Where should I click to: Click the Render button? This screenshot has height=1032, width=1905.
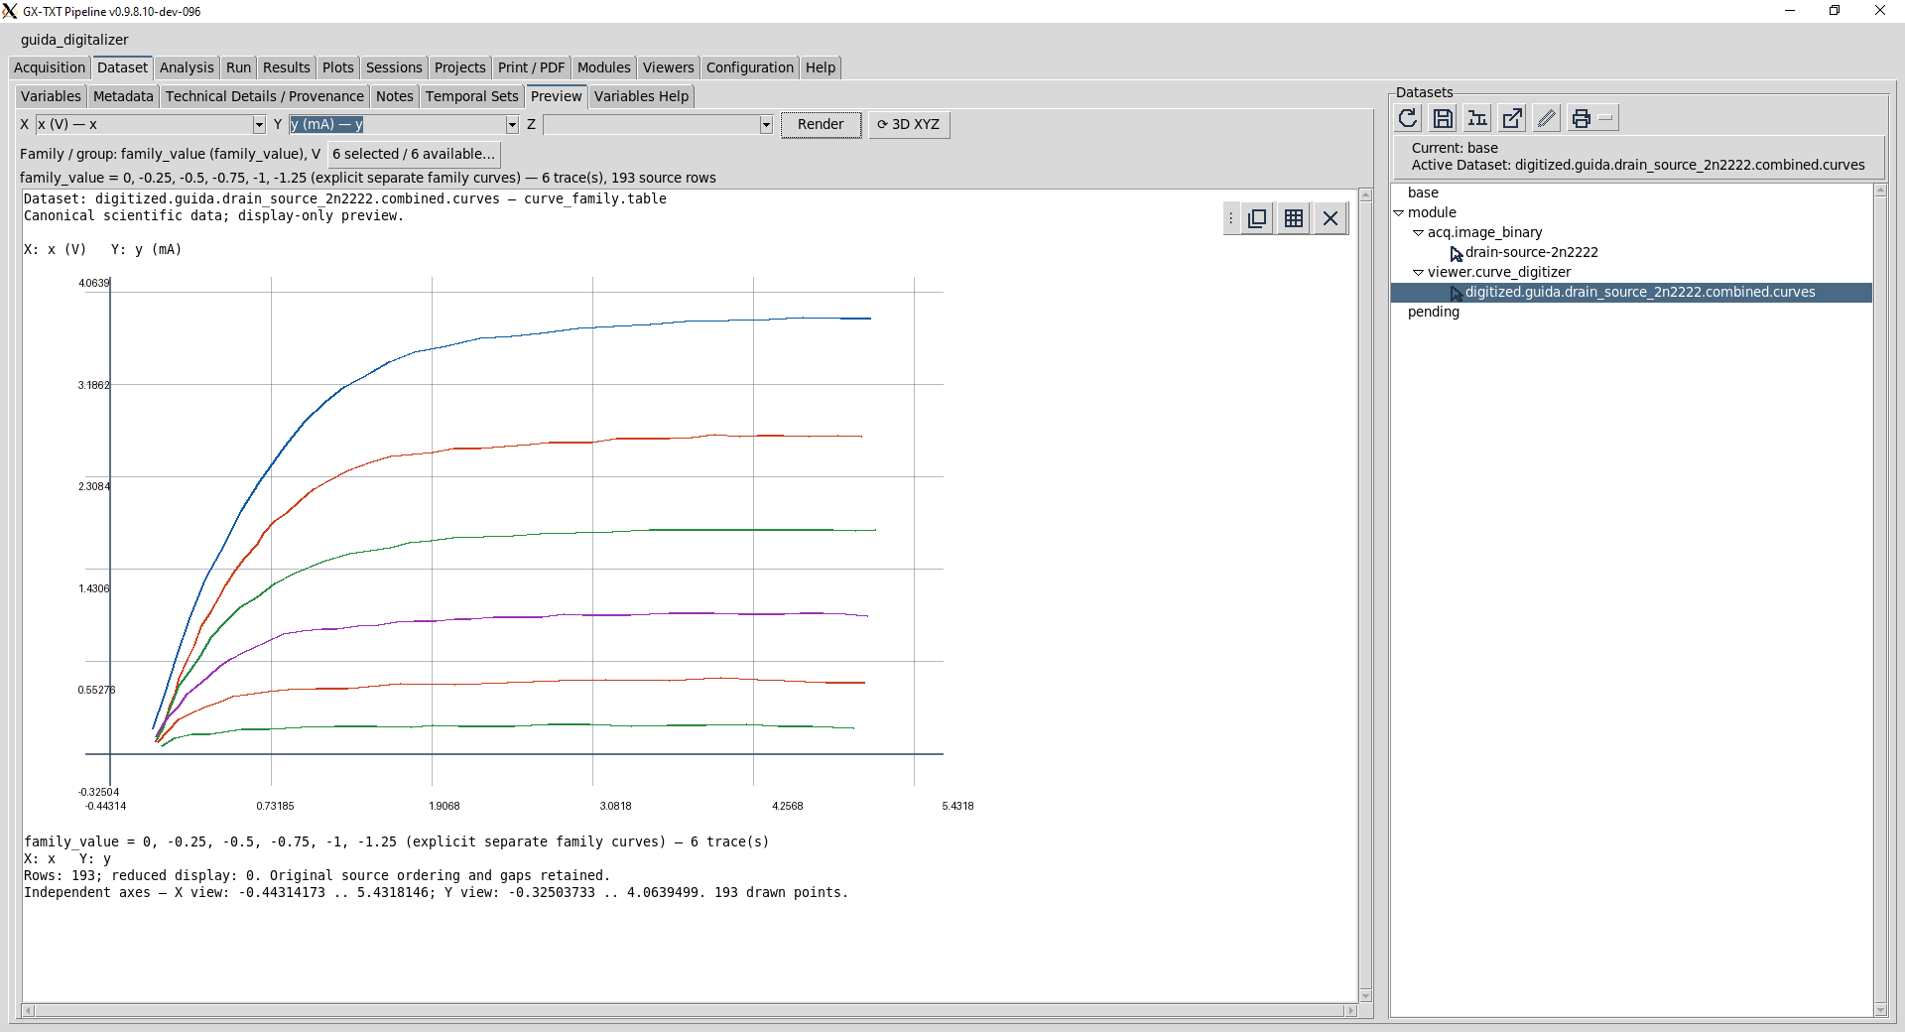point(821,125)
